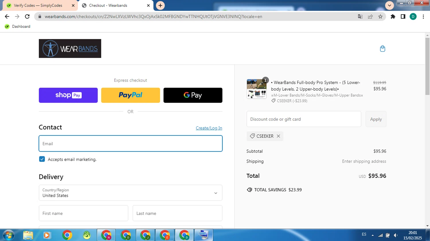Open the shopping bag cart icon

click(382, 49)
